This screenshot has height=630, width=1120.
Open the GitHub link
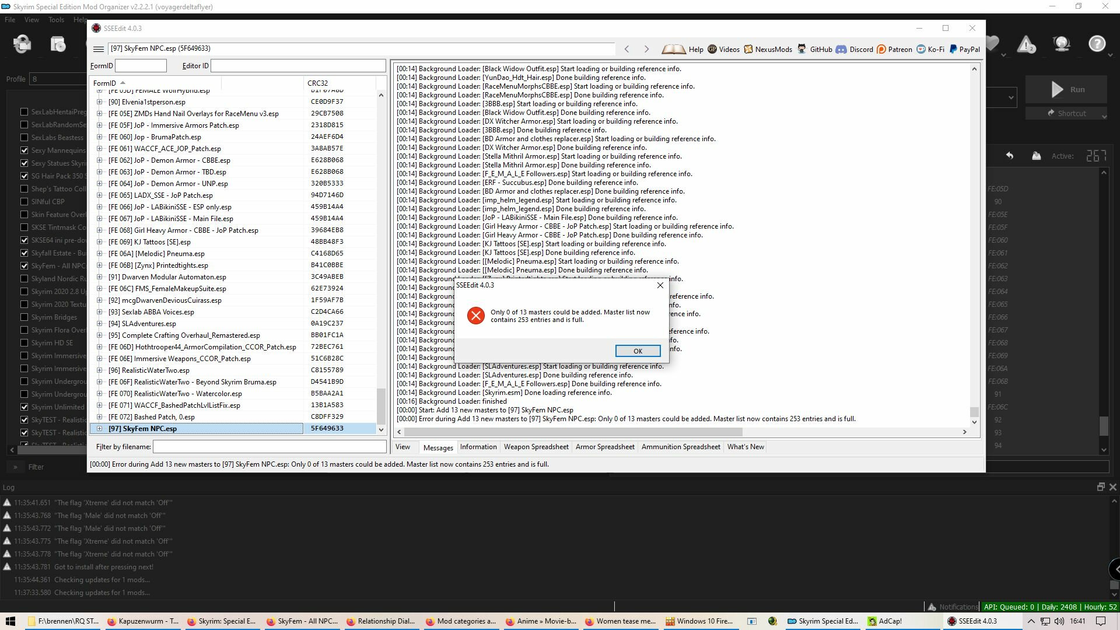[x=814, y=50]
